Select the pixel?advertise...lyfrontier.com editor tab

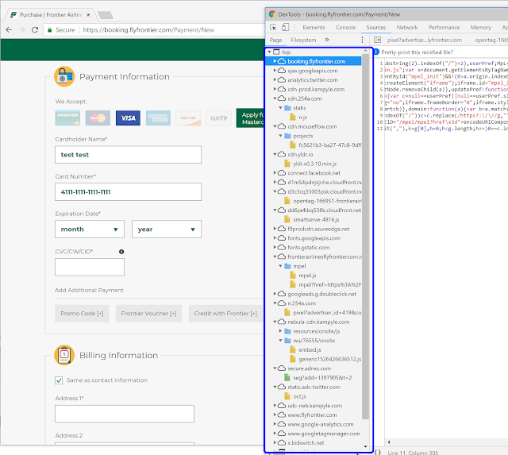coord(424,40)
